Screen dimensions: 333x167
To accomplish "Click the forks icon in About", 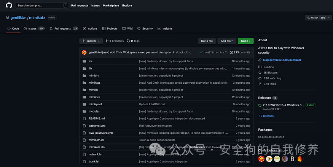I will (260, 84).
